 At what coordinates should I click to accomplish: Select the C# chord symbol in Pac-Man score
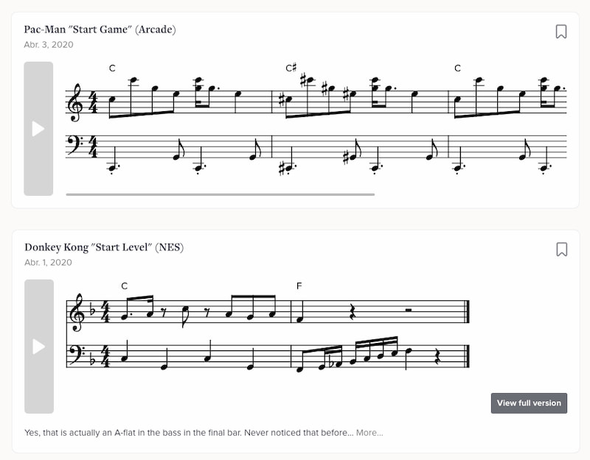coord(291,68)
